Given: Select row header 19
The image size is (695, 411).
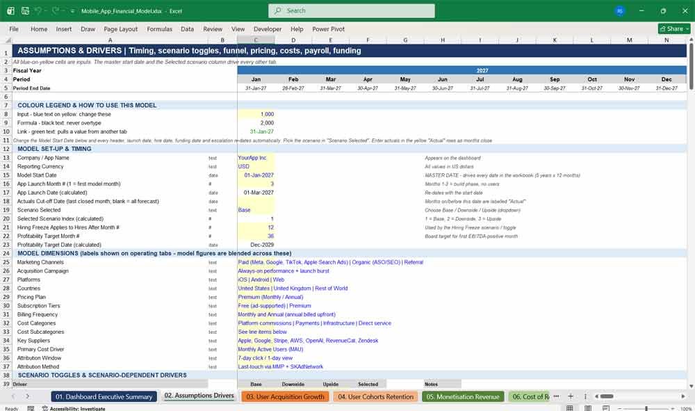Looking at the screenshot, I should pyautogui.click(x=6, y=210).
